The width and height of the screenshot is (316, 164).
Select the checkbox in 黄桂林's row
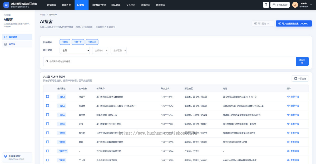tap(48, 115)
